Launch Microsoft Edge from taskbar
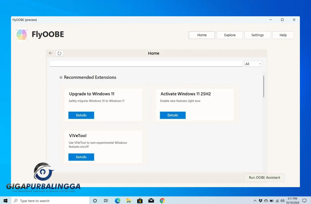311x204 pixels. (x=117, y=201)
